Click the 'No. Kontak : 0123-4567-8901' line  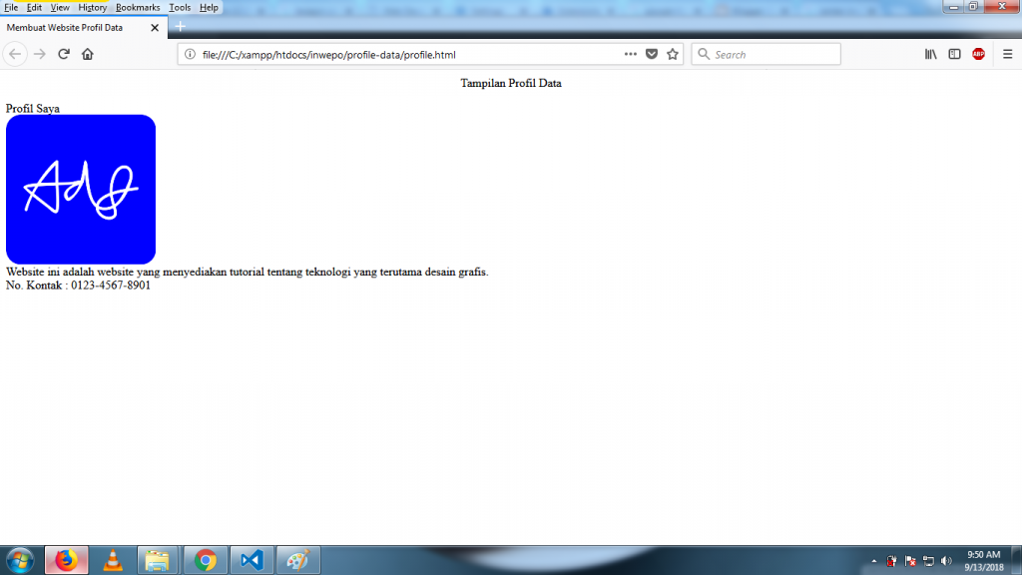(x=78, y=285)
